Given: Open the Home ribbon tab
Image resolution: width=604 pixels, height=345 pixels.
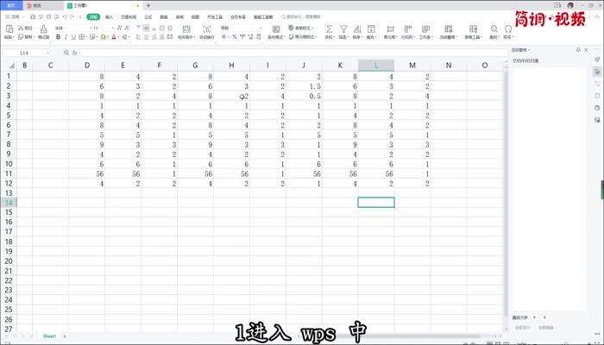Looking at the screenshot, I should (x=93, y=17).
